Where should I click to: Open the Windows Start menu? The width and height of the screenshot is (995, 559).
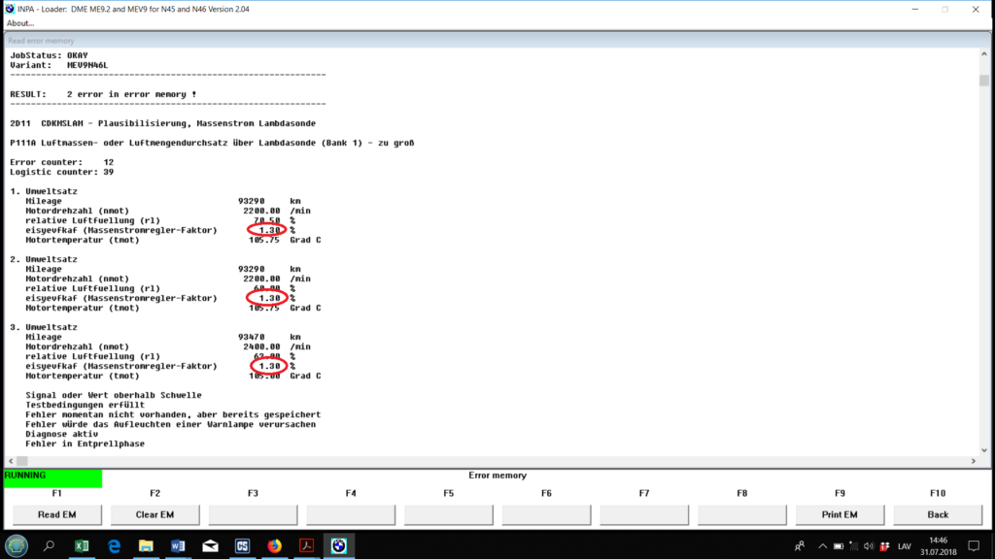coord(17,545)
